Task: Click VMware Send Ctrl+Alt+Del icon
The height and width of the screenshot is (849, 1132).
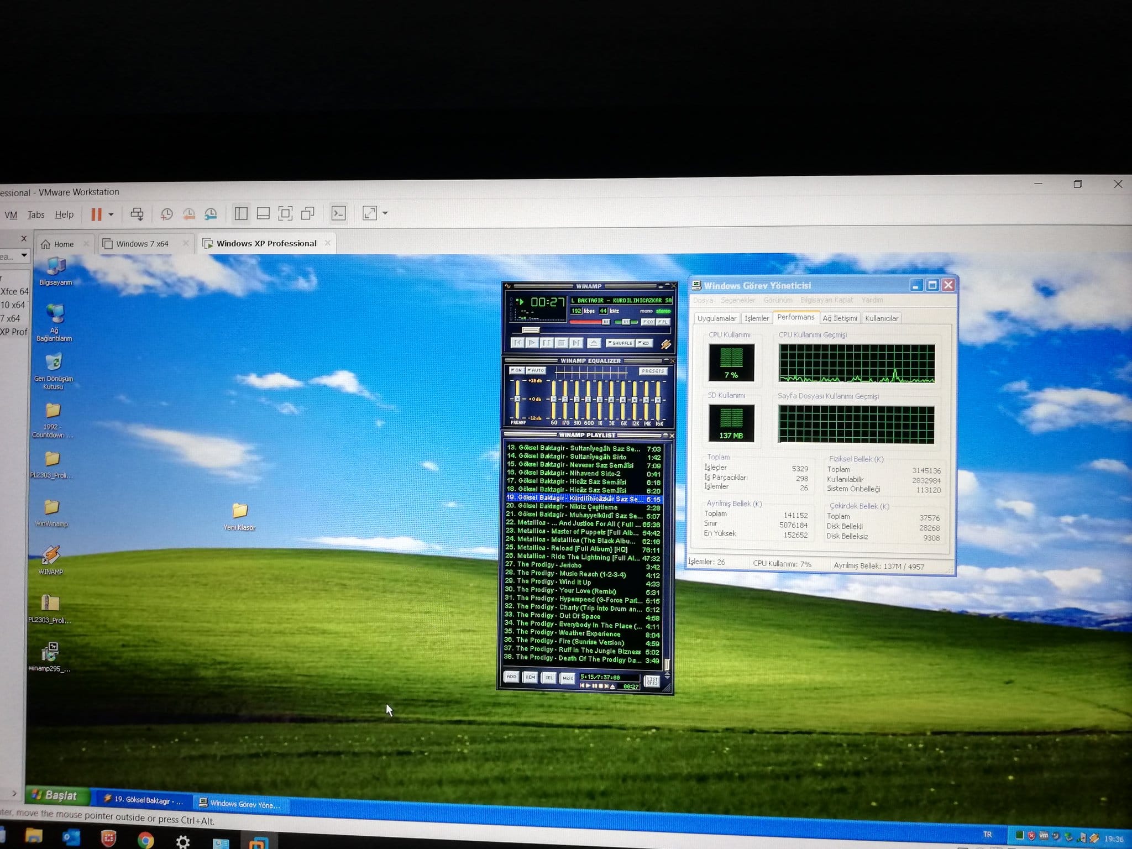Action: 137,214
